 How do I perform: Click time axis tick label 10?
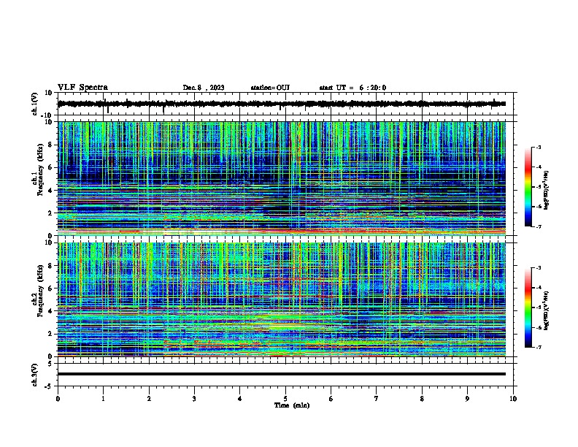[x=513, y=399]
